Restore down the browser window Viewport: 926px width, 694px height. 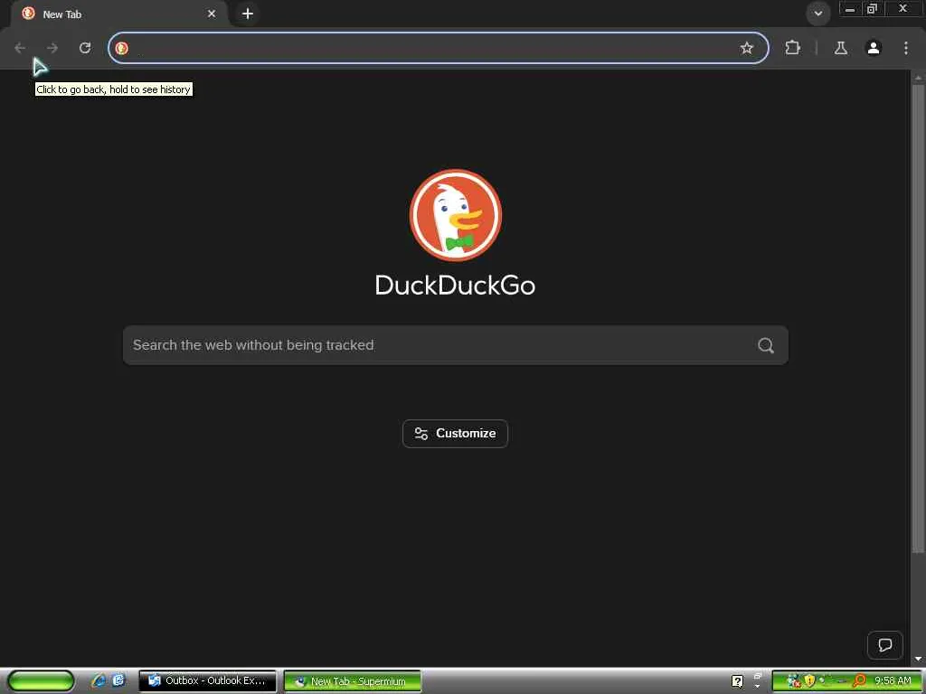[873, 9]
